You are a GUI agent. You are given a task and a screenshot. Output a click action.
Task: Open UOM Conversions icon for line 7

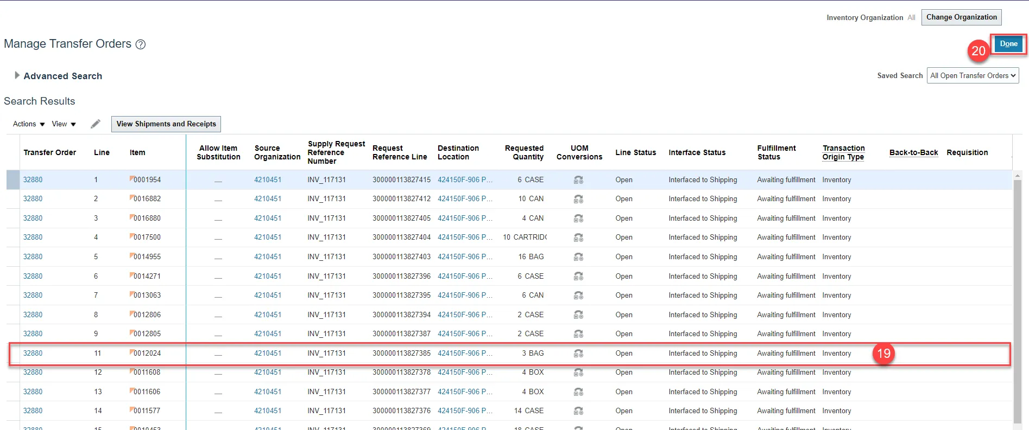pyautogui.click(x=578, y=296)
